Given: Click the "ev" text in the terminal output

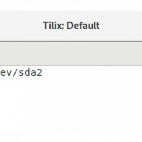Looking at the screenshot, I should (x=6, y=73).
